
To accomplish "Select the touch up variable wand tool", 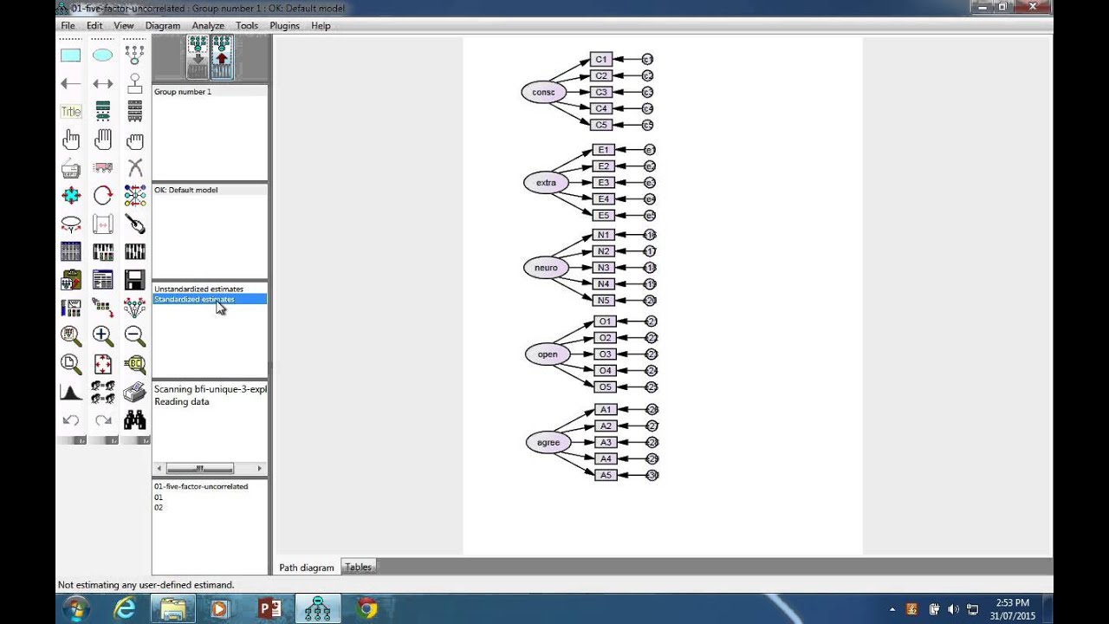I will point(134,224).
